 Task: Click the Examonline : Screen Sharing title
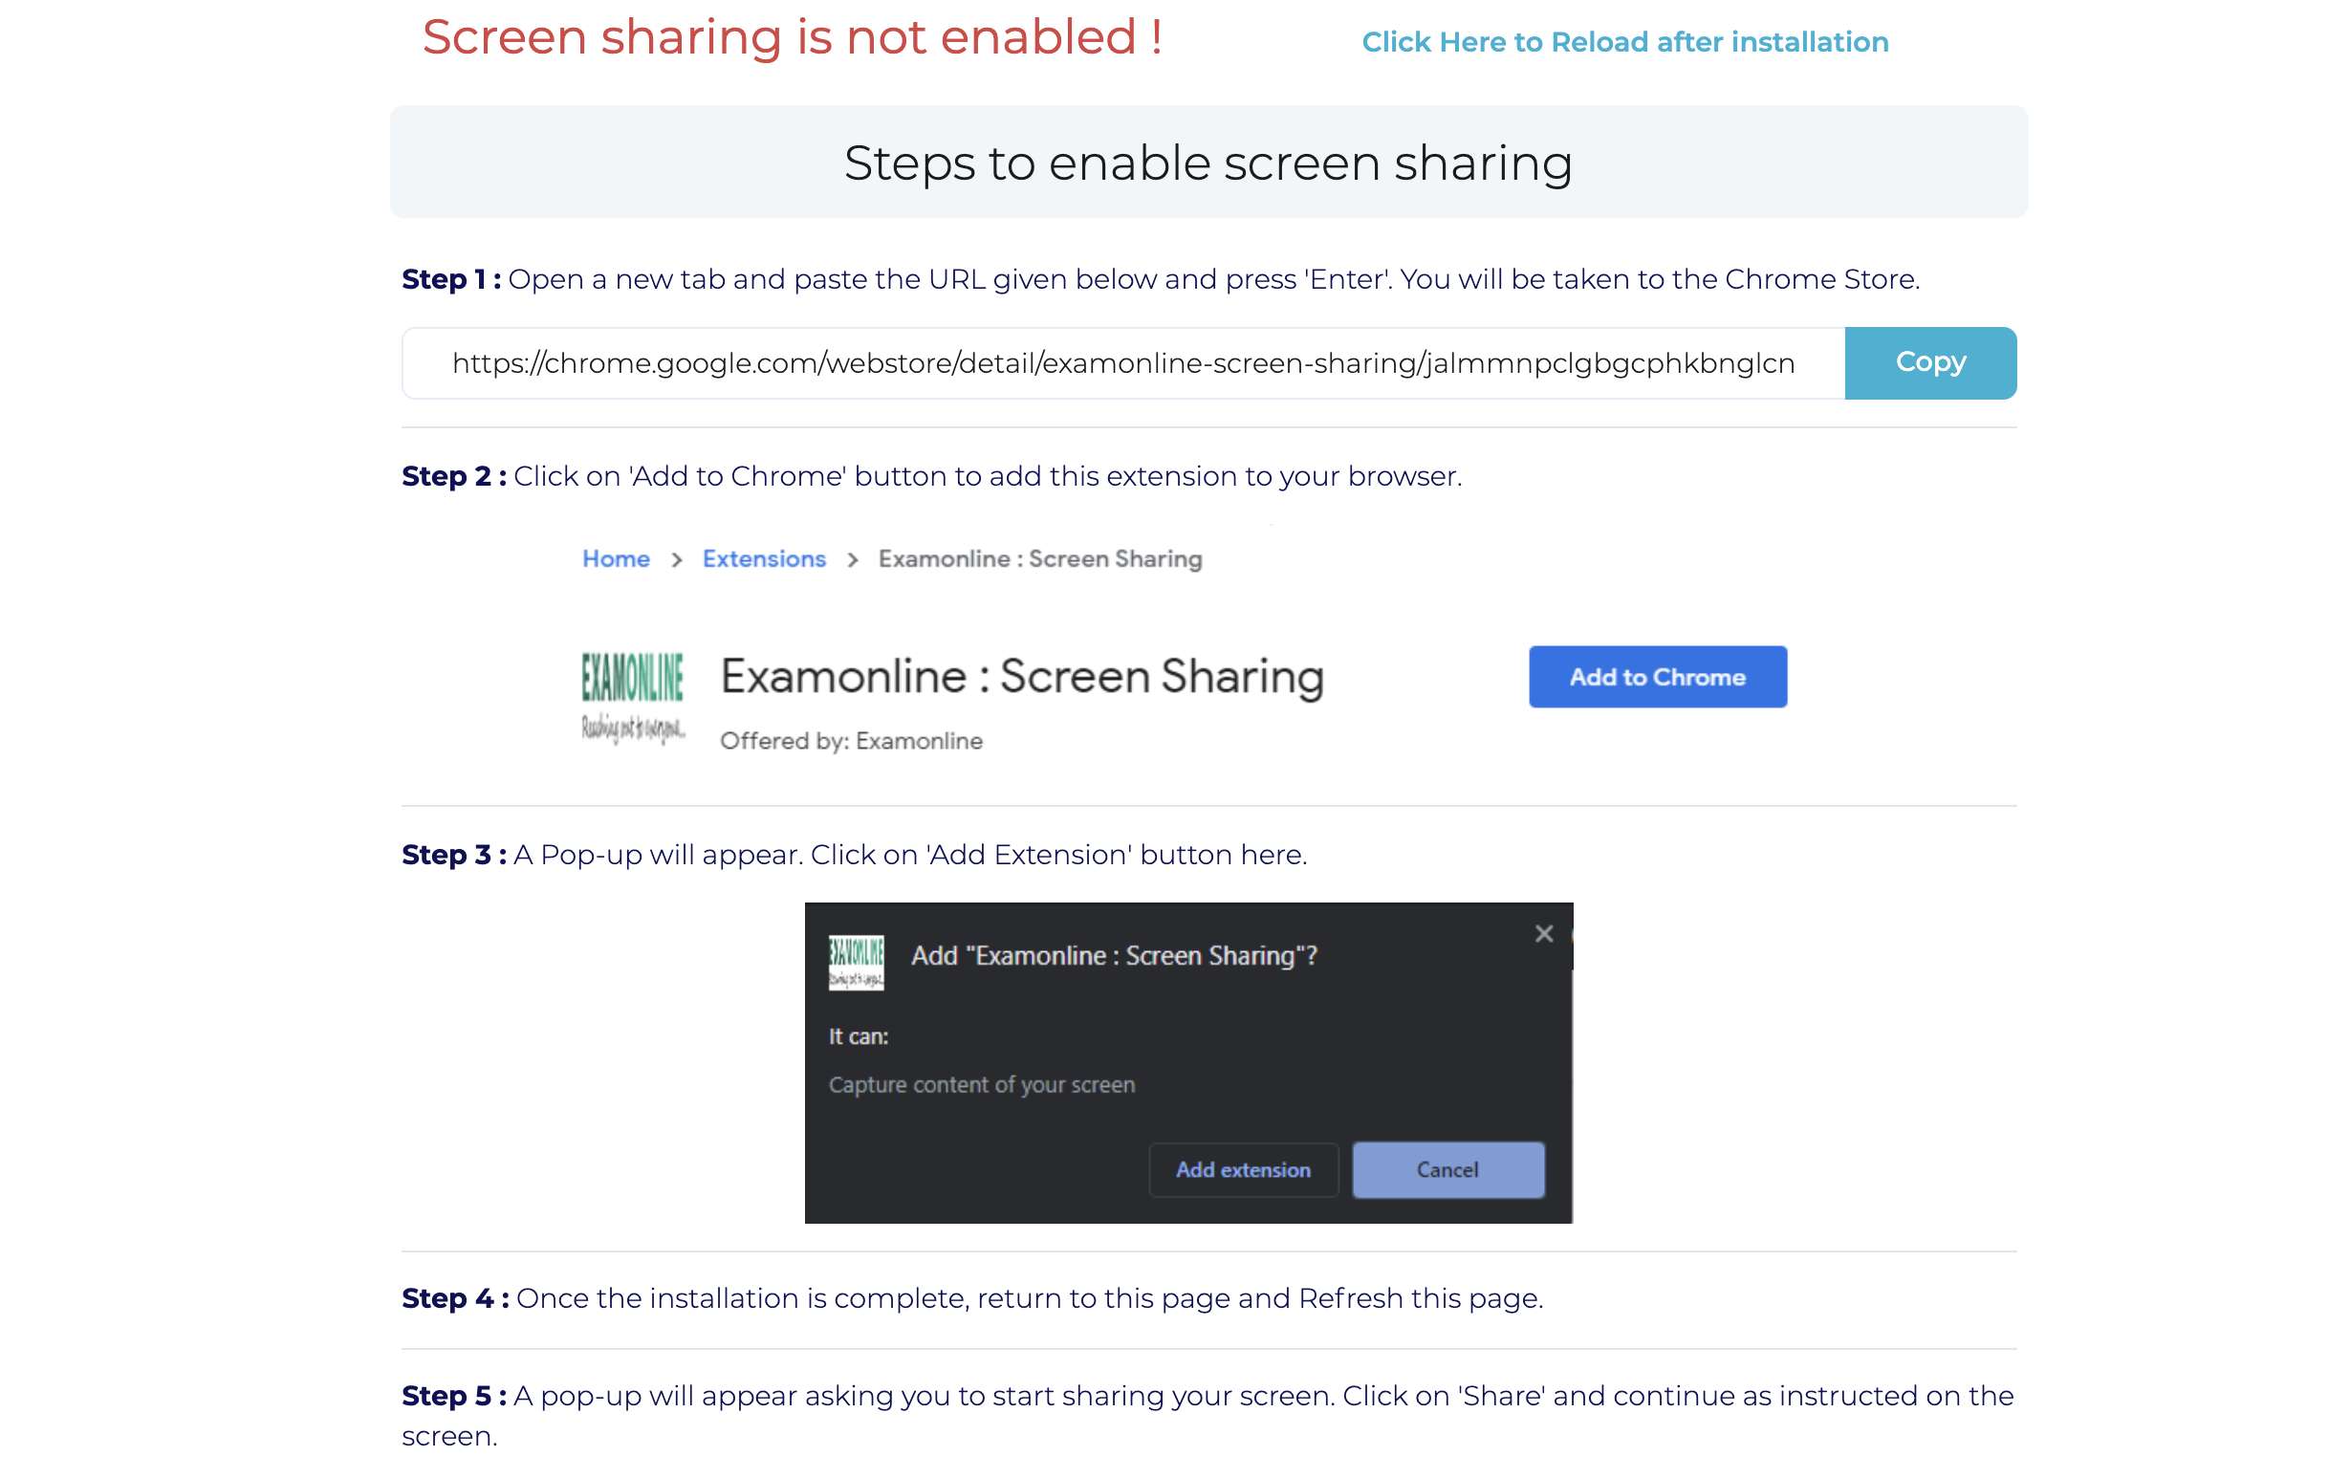[1022, 676]
